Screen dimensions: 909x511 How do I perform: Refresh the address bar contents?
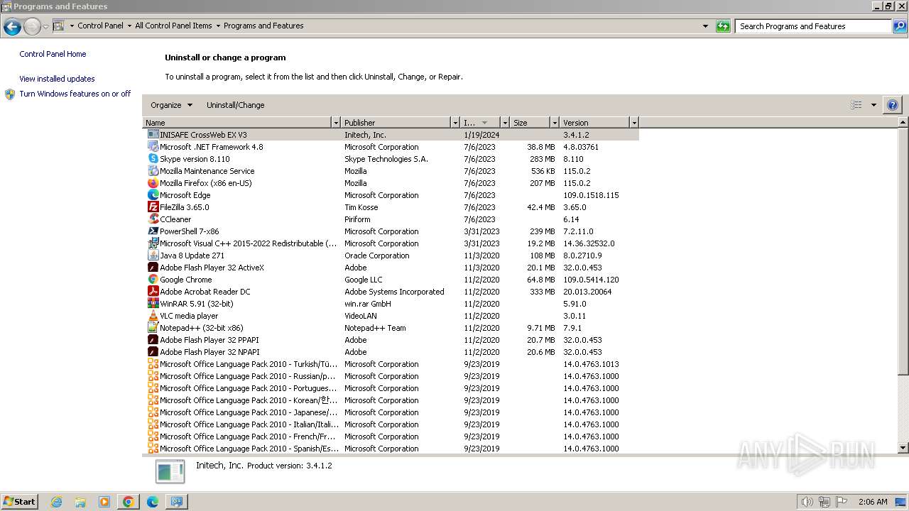tap(723, 26)
